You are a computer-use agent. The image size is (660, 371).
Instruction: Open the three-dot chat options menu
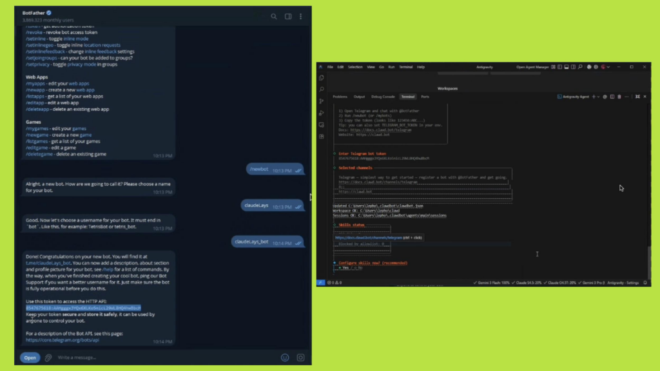[x=300, y=16]
